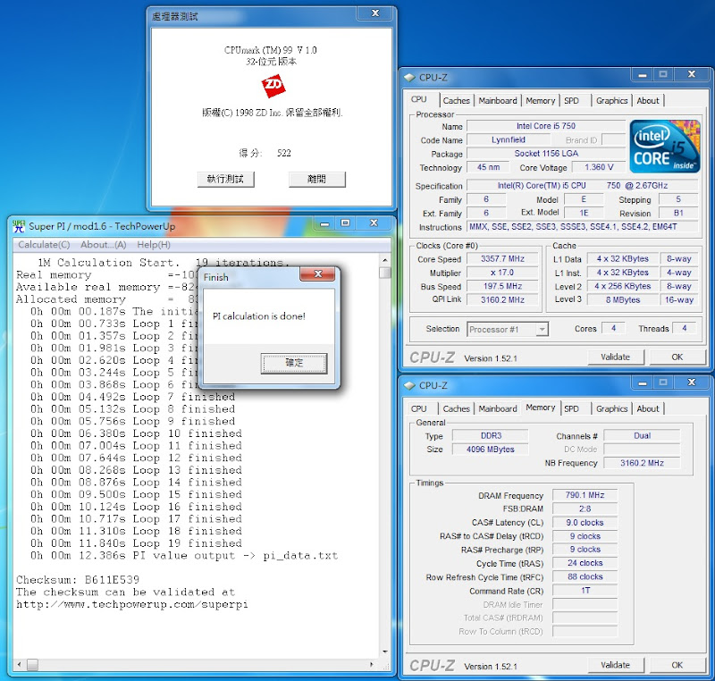Click Super PI horizontal scrollbar right arrow

click(372, 665)
